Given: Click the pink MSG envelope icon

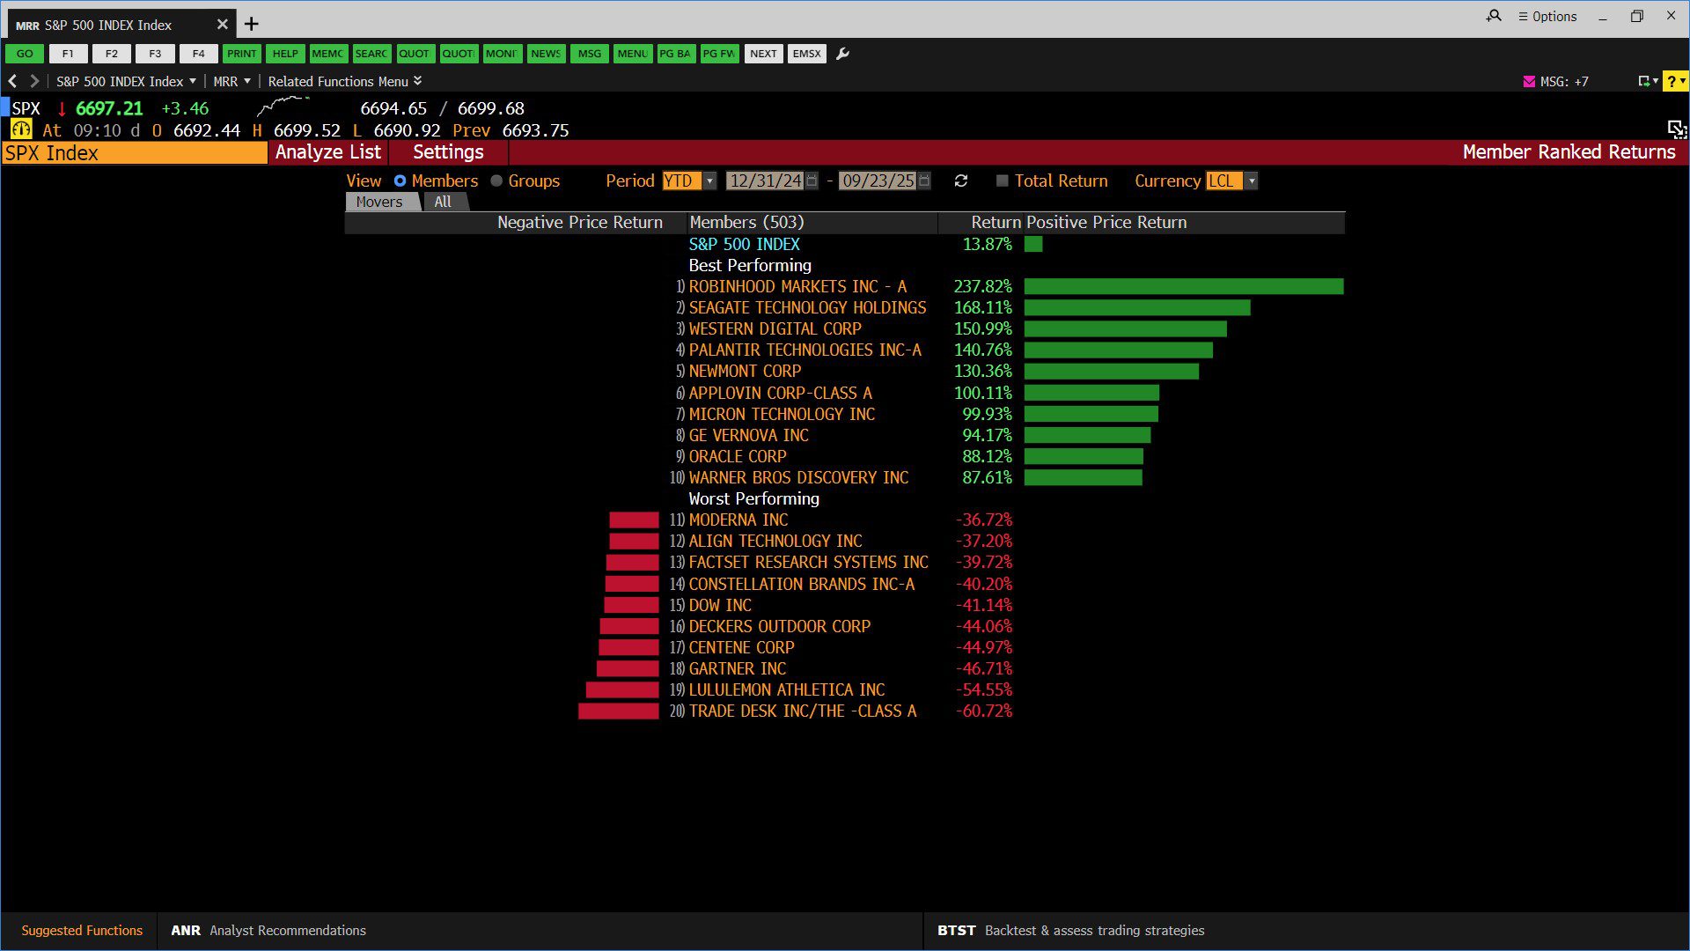Looking at the screenshot, I should pos(1529,81).
